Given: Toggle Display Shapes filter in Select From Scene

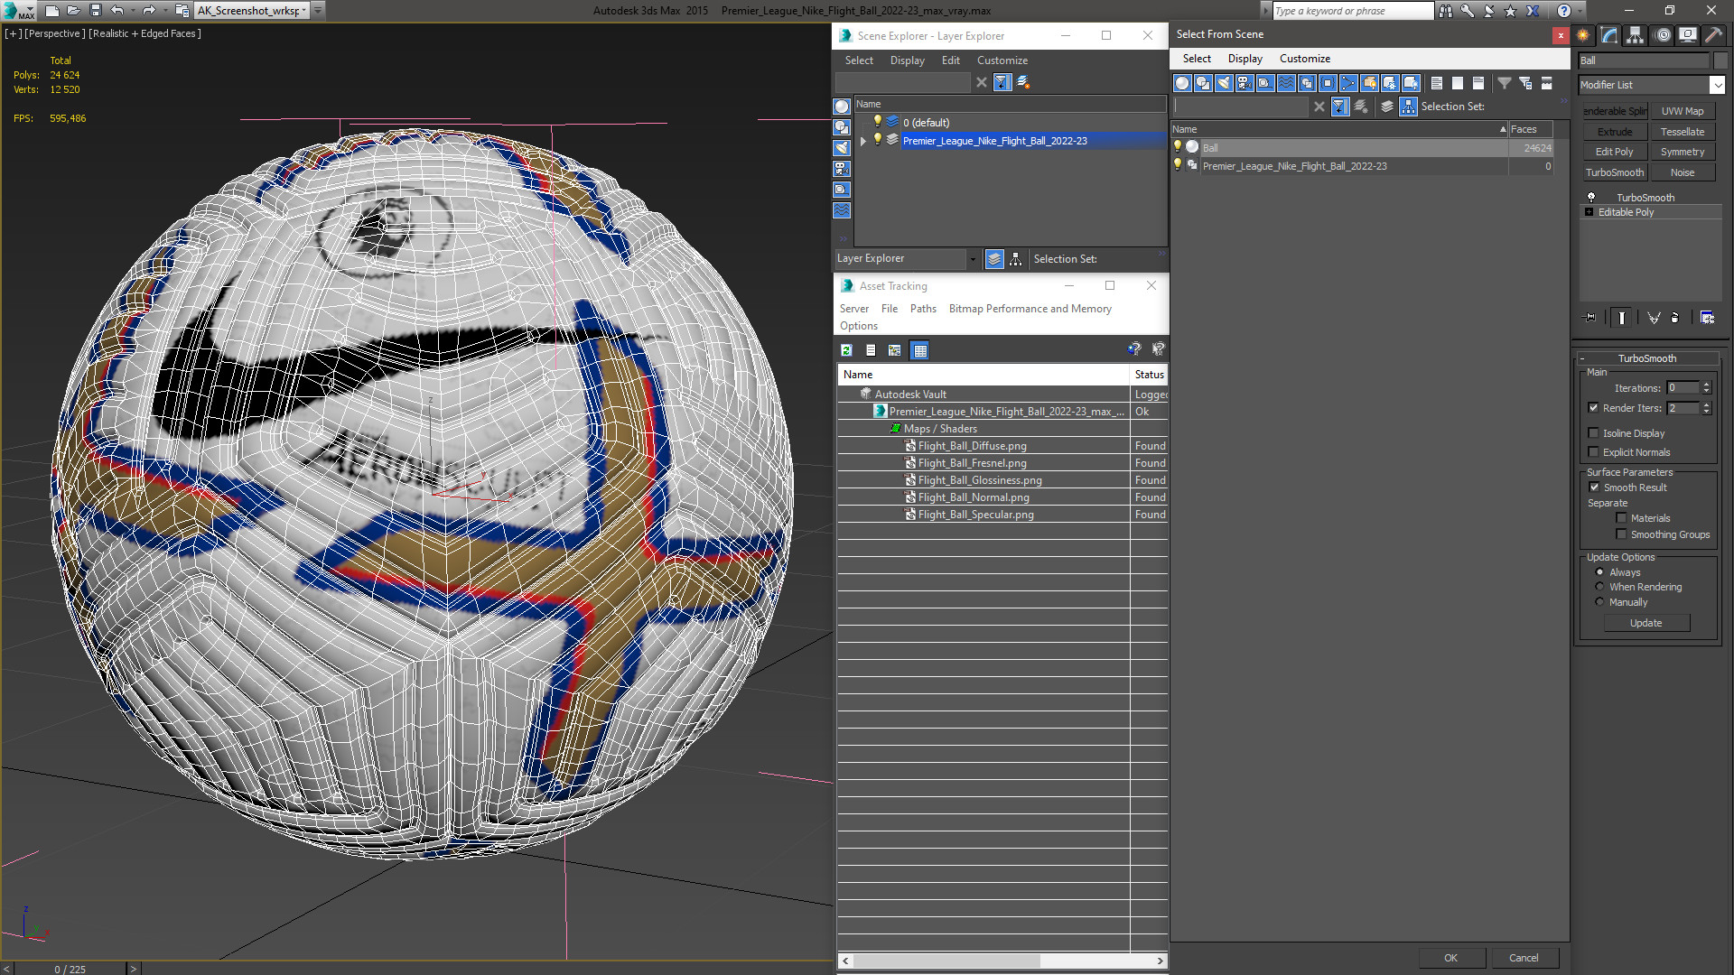Looking at the screenshot, I should tap(1203, 83).
